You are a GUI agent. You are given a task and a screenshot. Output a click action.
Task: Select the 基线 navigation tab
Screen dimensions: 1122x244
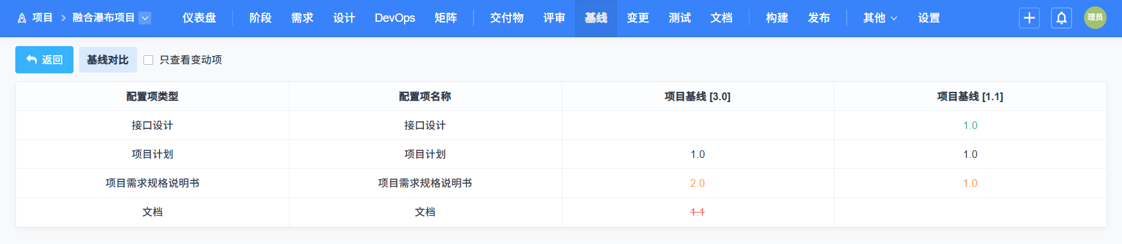pos(596,18)
